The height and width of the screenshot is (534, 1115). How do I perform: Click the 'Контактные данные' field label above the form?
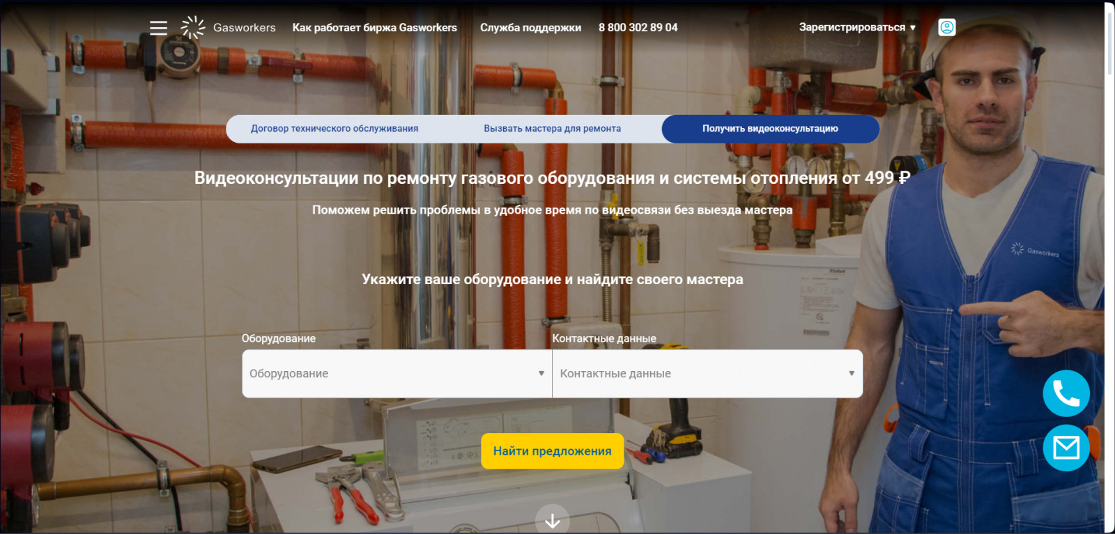coord(604,338)
